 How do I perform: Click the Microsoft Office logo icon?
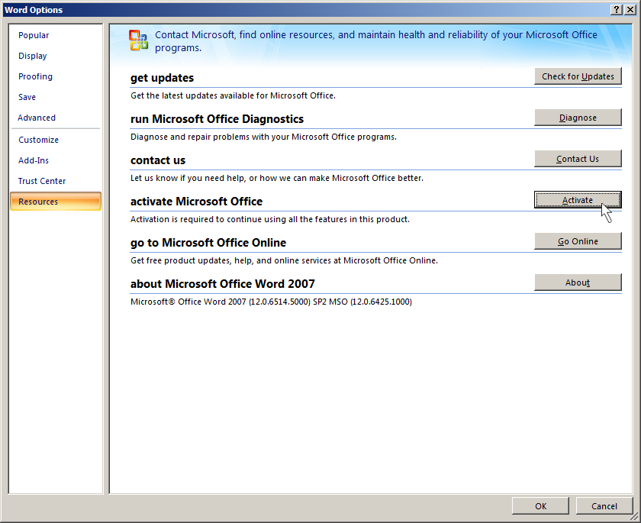139,40
